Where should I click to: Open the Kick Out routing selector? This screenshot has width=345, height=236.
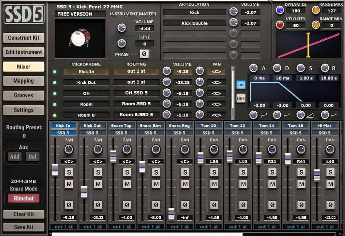click(x=136, y=82)
